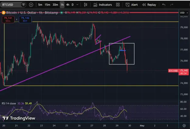Click the 75,142 BUY button

coord(25,20)
